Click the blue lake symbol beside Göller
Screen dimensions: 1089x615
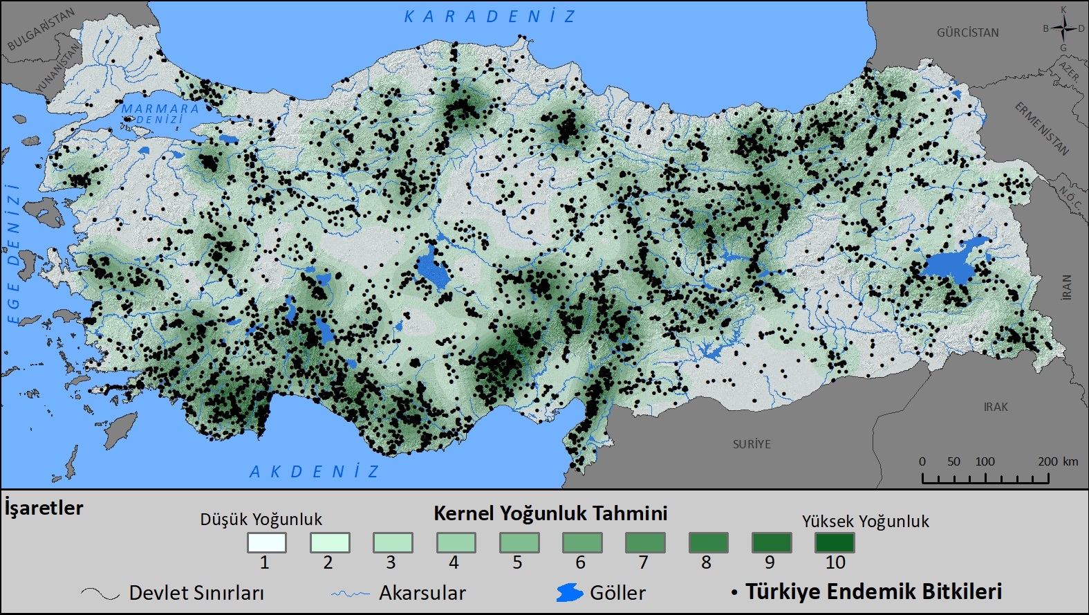coord(569,593)
